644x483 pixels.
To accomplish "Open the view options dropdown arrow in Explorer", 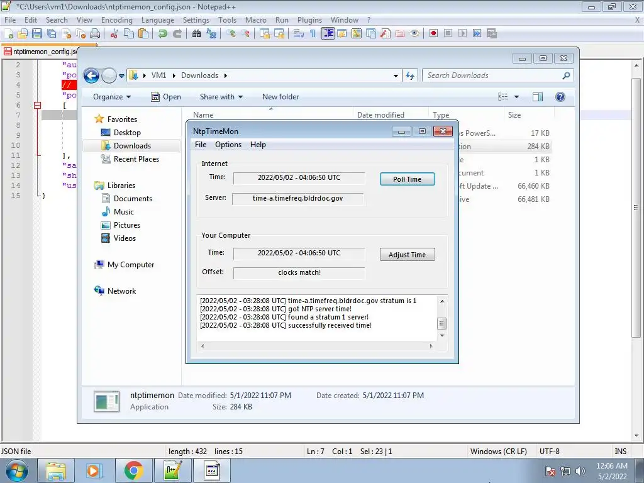I will (517, 97).
